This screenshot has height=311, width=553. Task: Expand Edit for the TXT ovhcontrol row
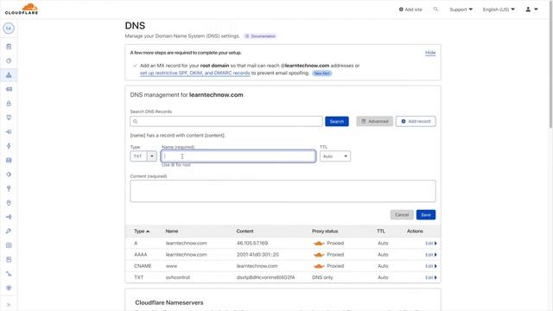[x=431, y=277]
